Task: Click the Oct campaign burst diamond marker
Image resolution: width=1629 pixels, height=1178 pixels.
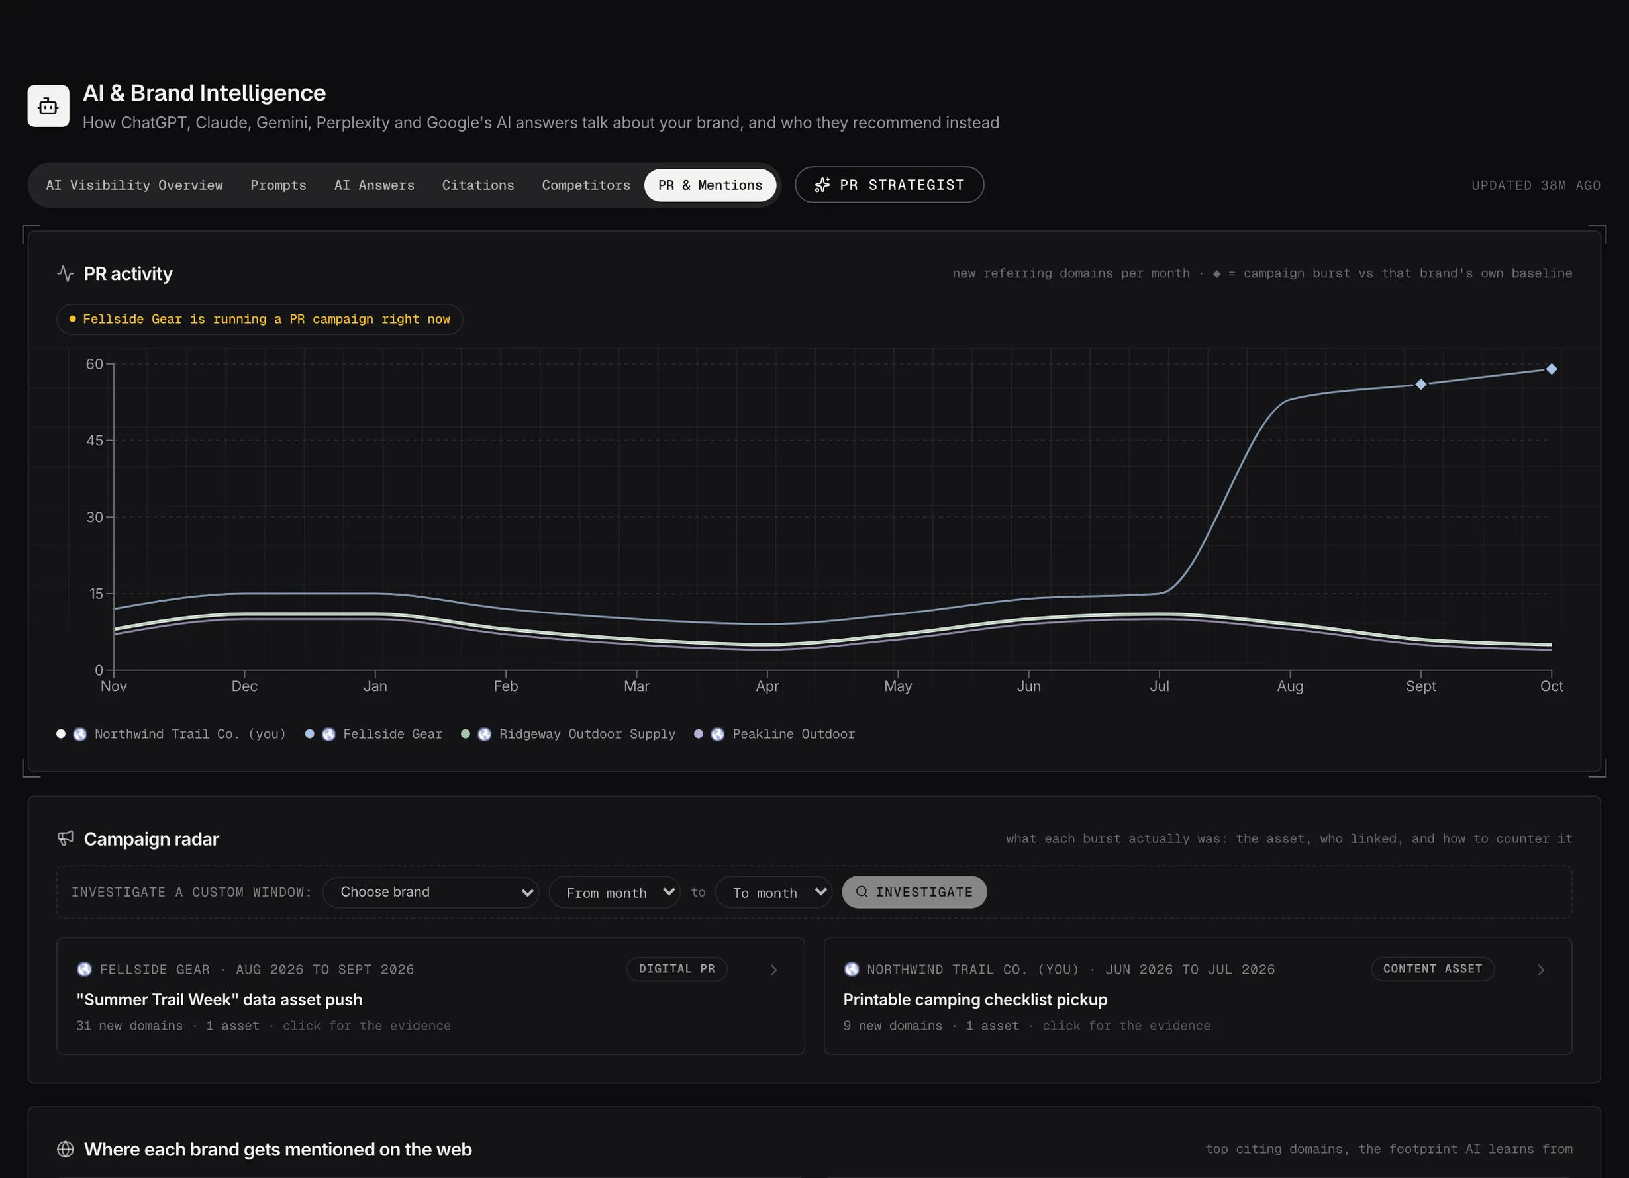Action: pyautogui.click(x=1552, y=369)
